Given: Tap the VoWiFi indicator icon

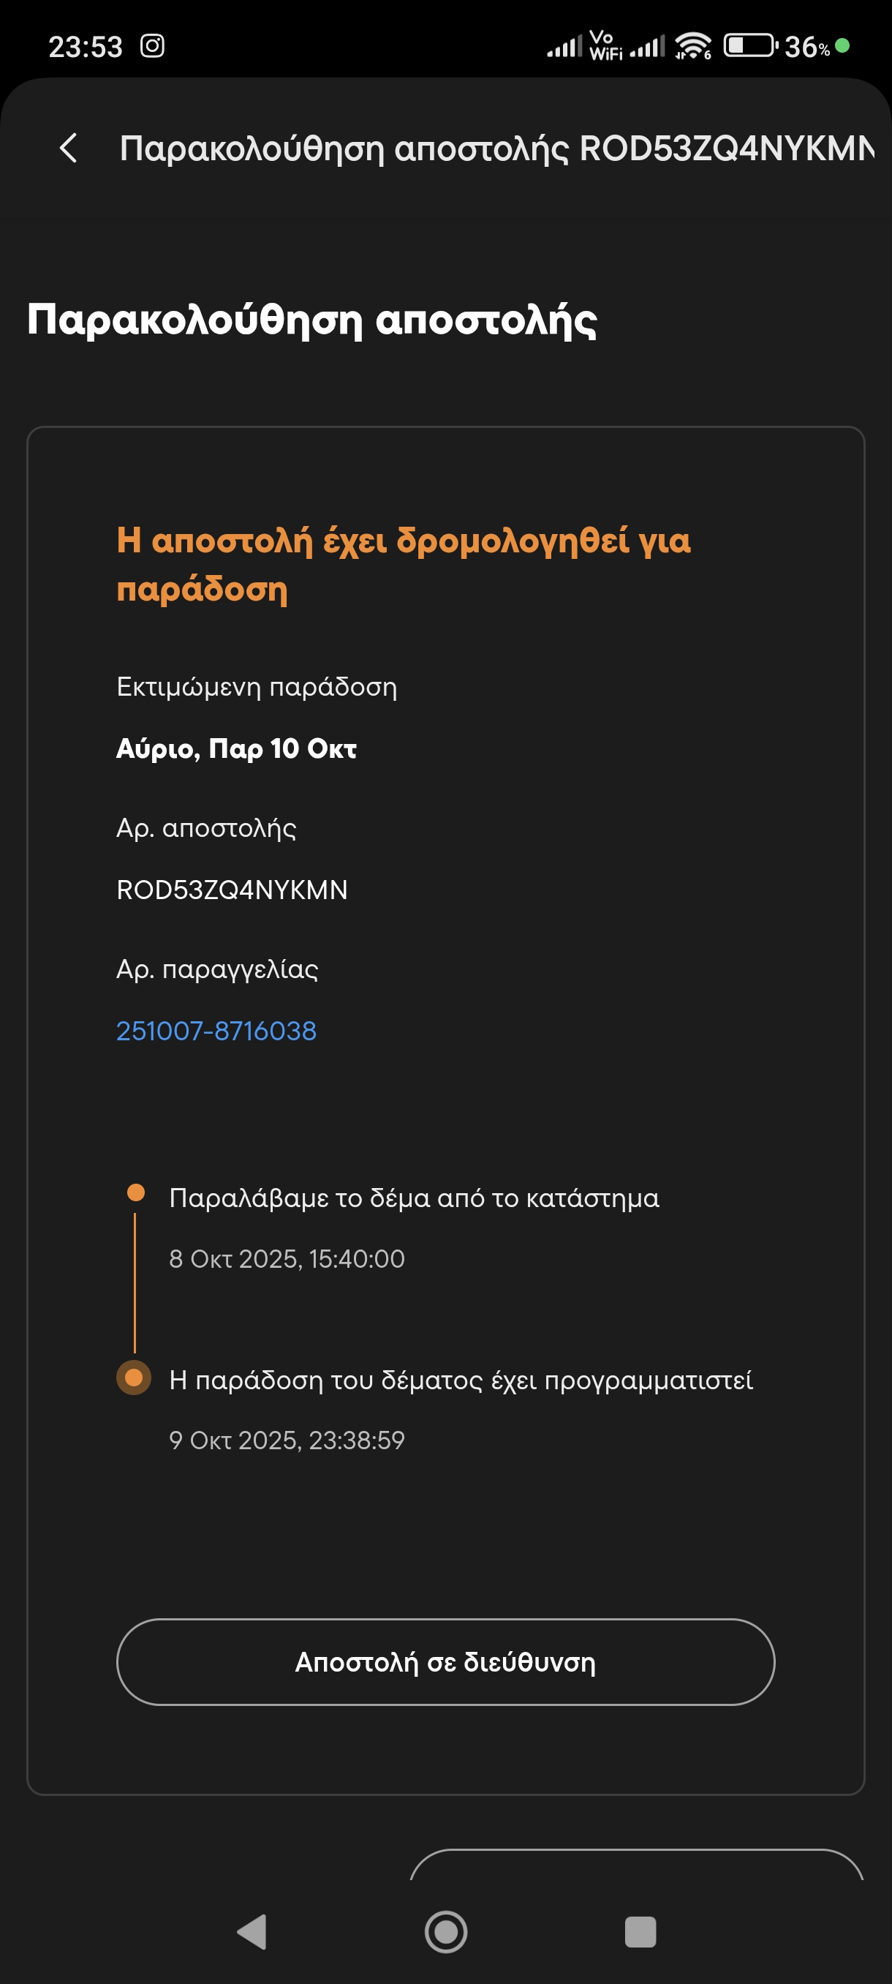Looking at the screenshot, I should (605, 46).
